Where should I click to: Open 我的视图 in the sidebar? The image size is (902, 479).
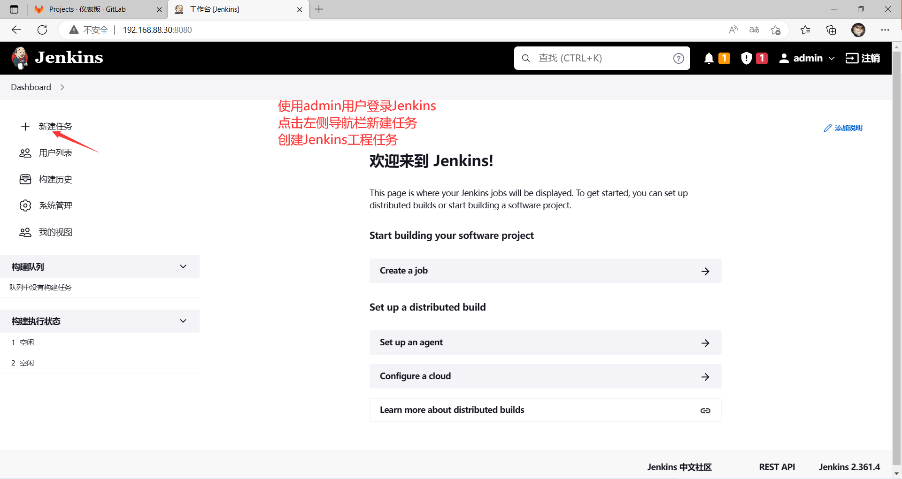55,232
